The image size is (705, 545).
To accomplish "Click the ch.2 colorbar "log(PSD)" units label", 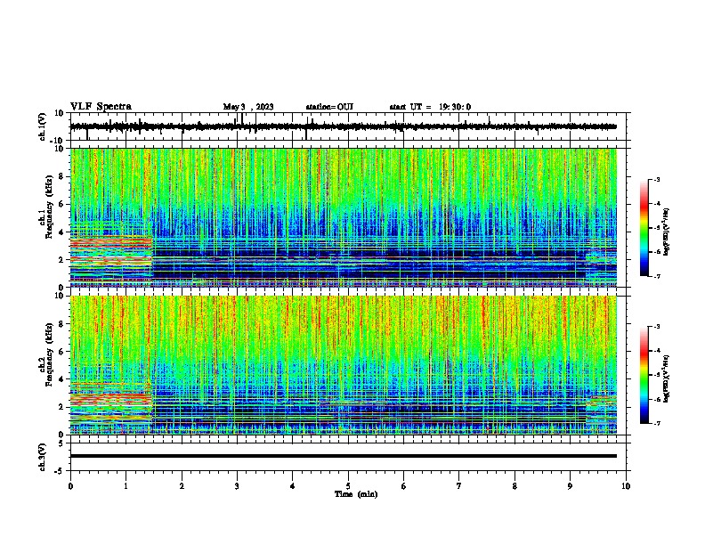I will pos(666,379).
